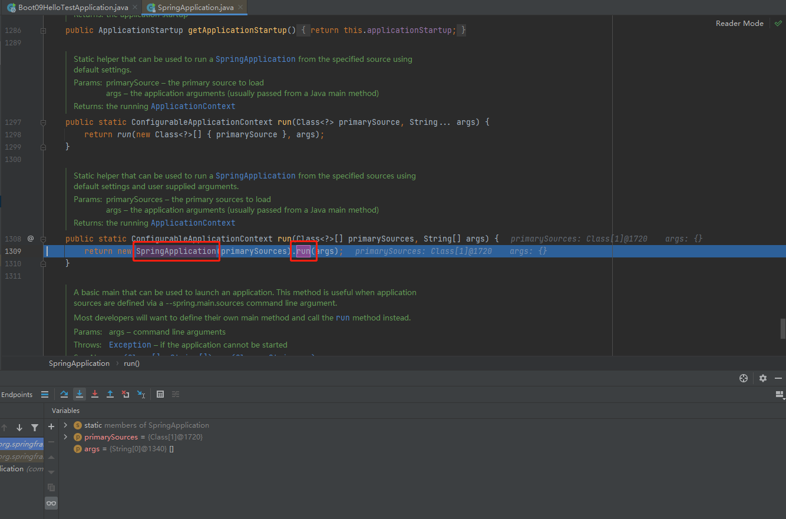Click the editor vertical scrollbar thumb

783,328
